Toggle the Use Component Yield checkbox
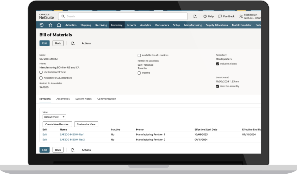297x174 pixels. 41,72
